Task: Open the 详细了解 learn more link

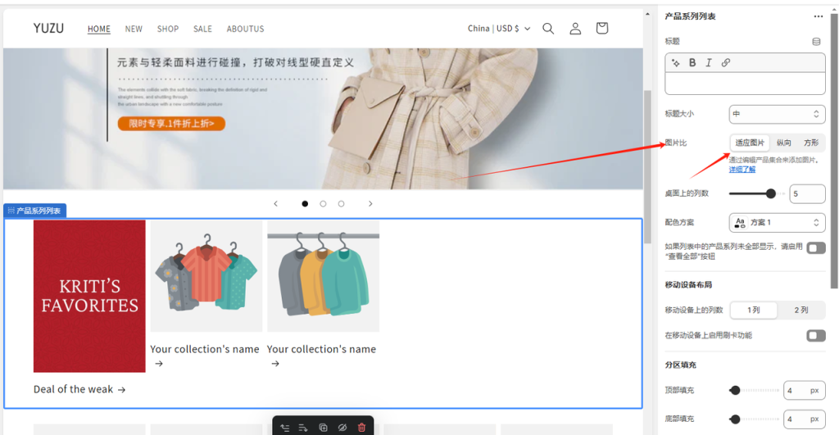Action: click(x=742, y=169)
